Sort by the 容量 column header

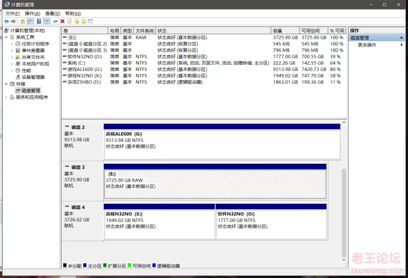[285, 31]
